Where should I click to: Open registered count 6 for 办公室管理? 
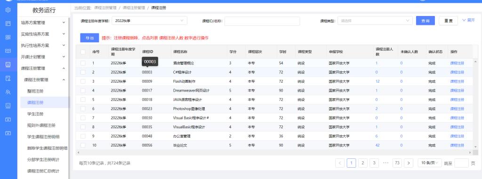pyautogui.click(x=377, y=136)
